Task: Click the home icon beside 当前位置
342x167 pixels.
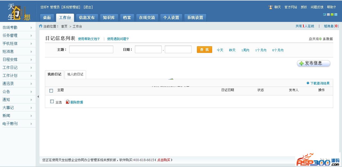Action: (41, 26)
